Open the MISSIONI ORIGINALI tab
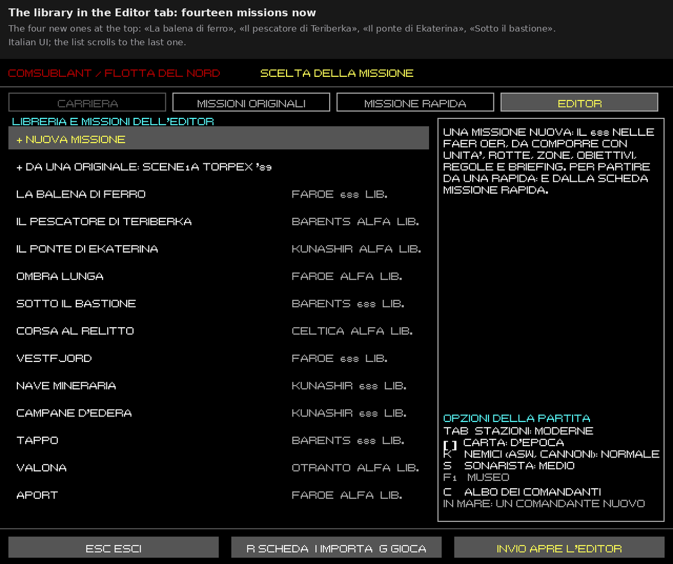 [x=251, y=103]
